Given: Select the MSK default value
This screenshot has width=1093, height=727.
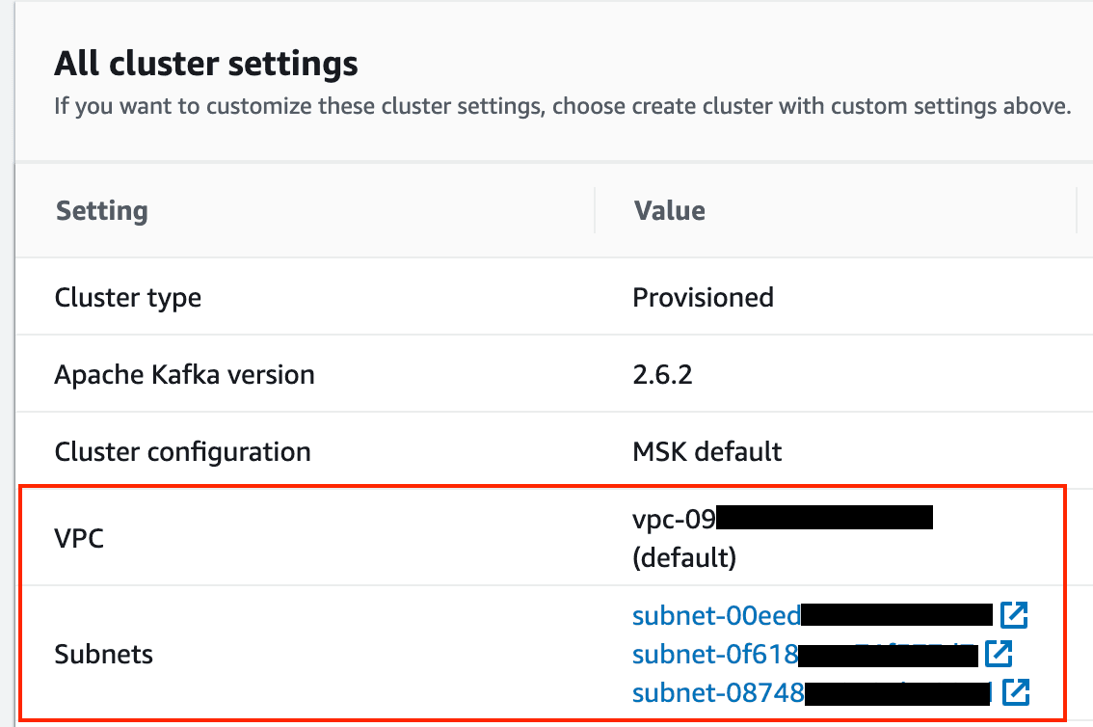Looking at the screenshot, I should (x=706, y=451).
